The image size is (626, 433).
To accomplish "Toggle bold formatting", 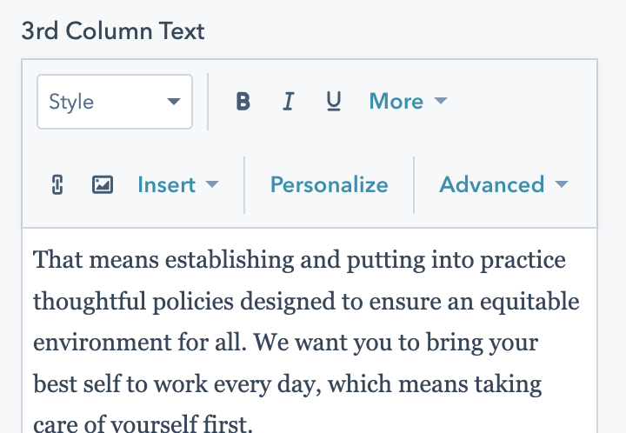I will point(243,102).
